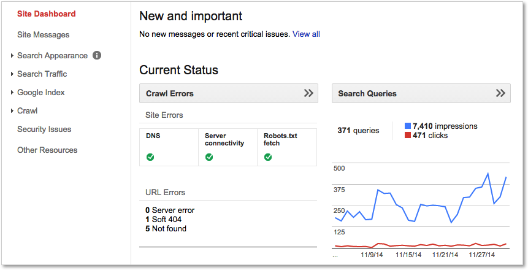Expand the Crawl section arrow
528x270 pixels.
(12, 110)
